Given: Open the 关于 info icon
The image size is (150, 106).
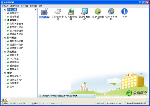Looking at the screenshot, I should coord(124,11).
